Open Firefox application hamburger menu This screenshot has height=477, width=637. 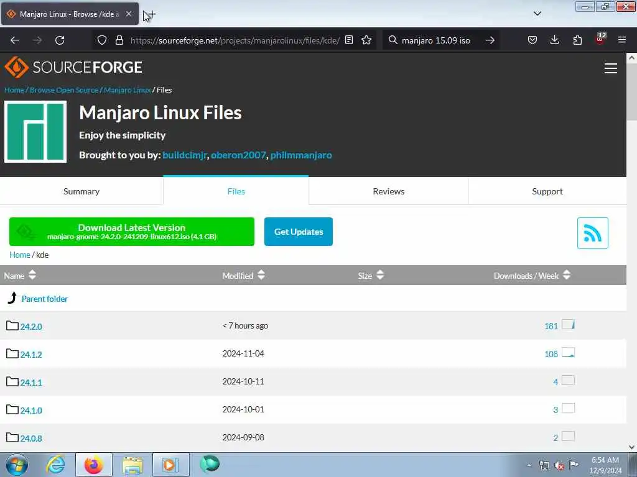click(622, 40)
